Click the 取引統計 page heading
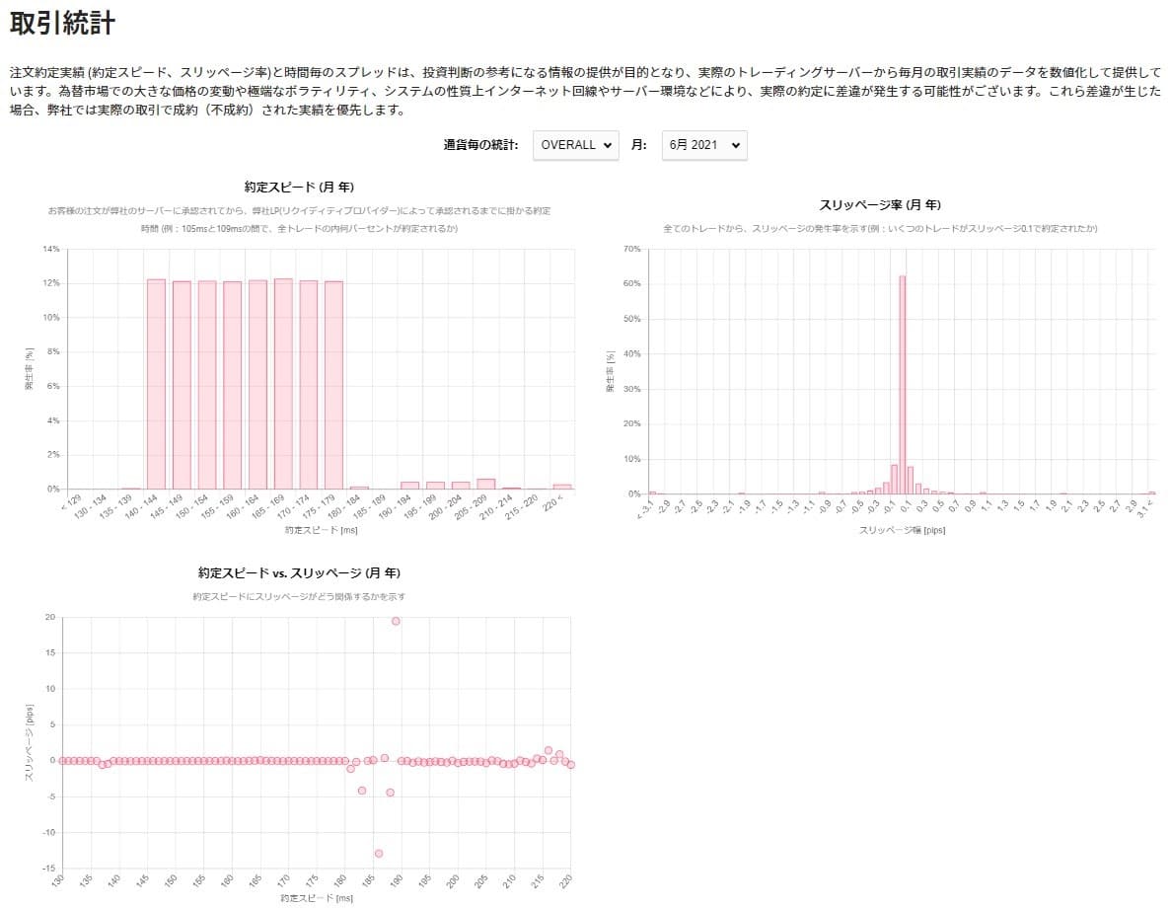This screenshot has width=1171, height=909. pos(61,24)
